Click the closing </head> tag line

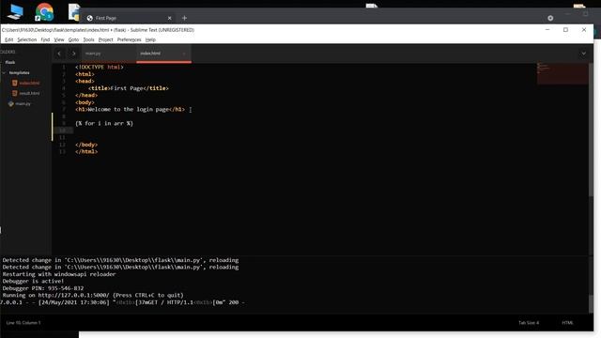click(86, 95)
